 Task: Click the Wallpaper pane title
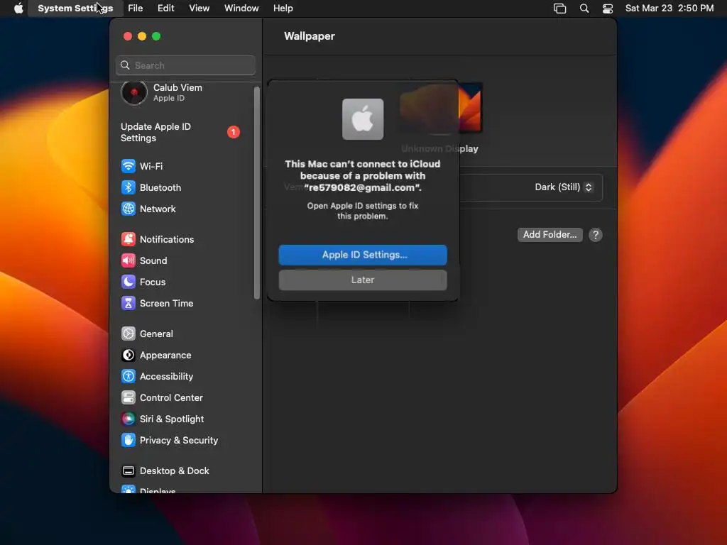[310, 36]
